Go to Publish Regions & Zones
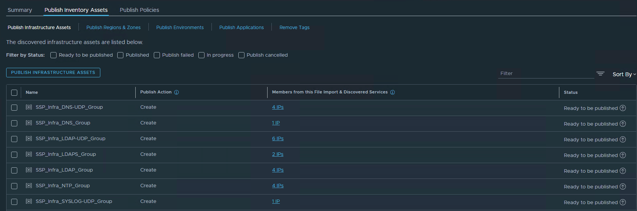 (x=113, y=28)
